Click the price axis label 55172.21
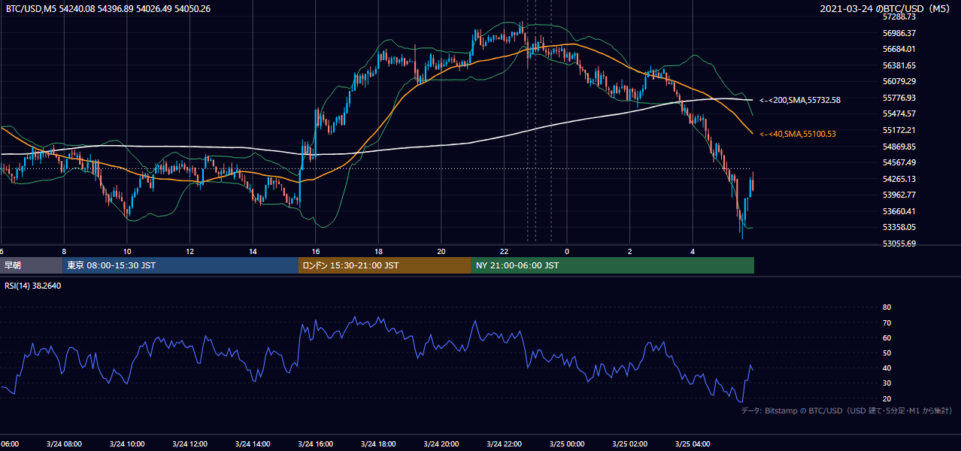 tap(899, 130)
